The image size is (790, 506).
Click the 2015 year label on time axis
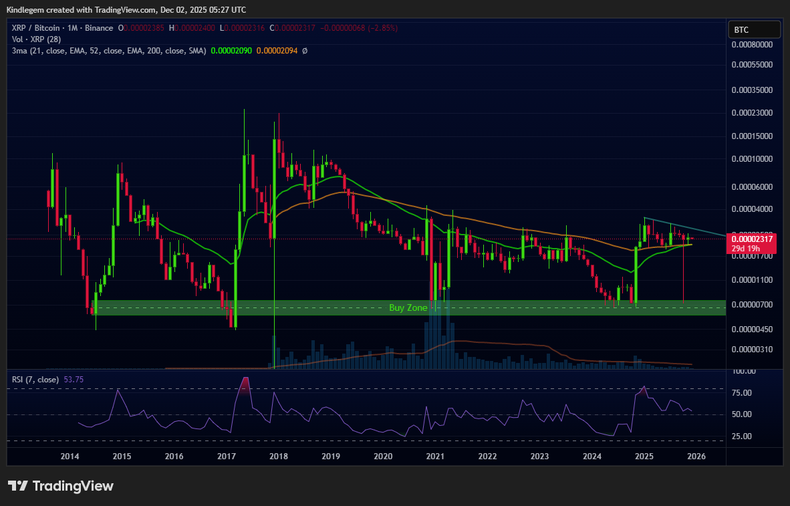pyautogui.click(x=122, y=457)
